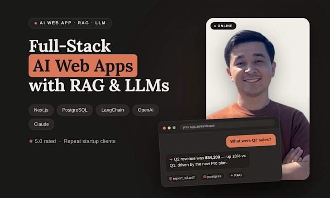Screen dimensions: 330x198
Task: Click the orange star rating icon
Action: coord(31,141)
